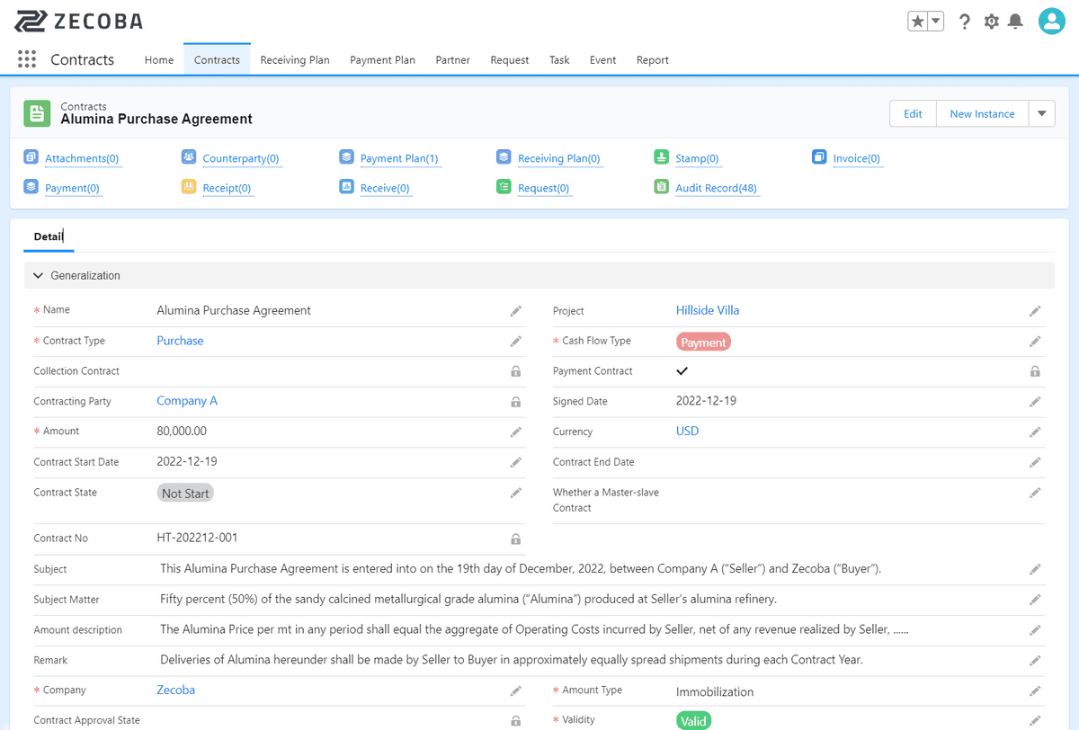Open the user profile avatar
The width and height of the screenshot is (1079, 730).
1051,22
